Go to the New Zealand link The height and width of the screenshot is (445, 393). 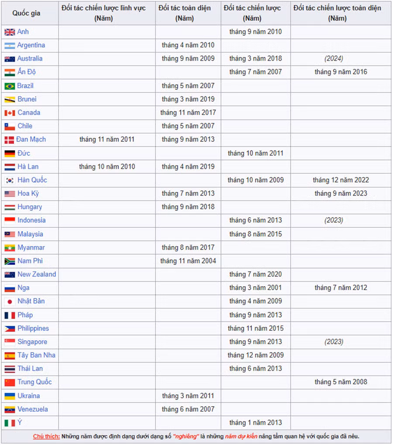37,274
